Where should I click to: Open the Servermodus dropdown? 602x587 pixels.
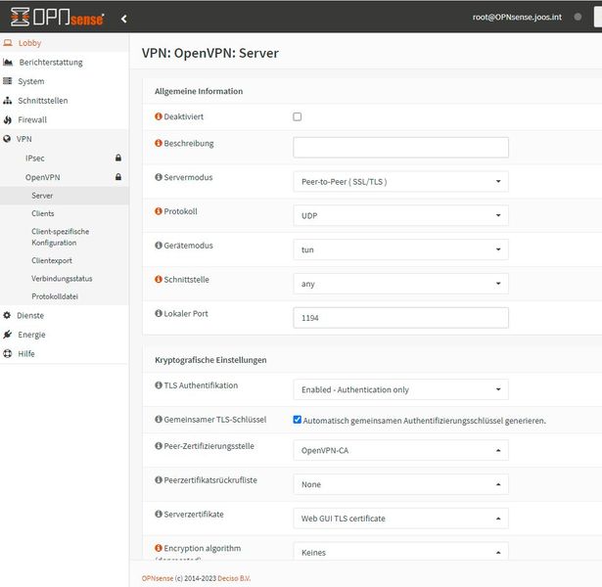pos(400,182)
